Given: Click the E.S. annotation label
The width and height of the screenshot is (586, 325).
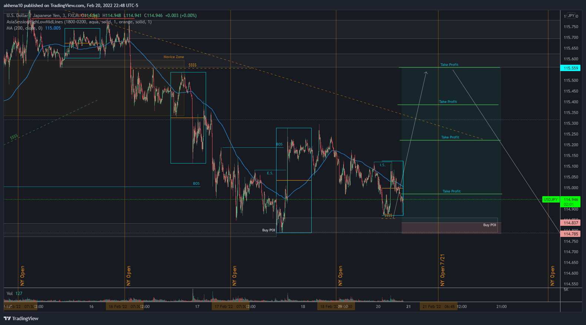Looking at the screenshot, I should 270,173.
